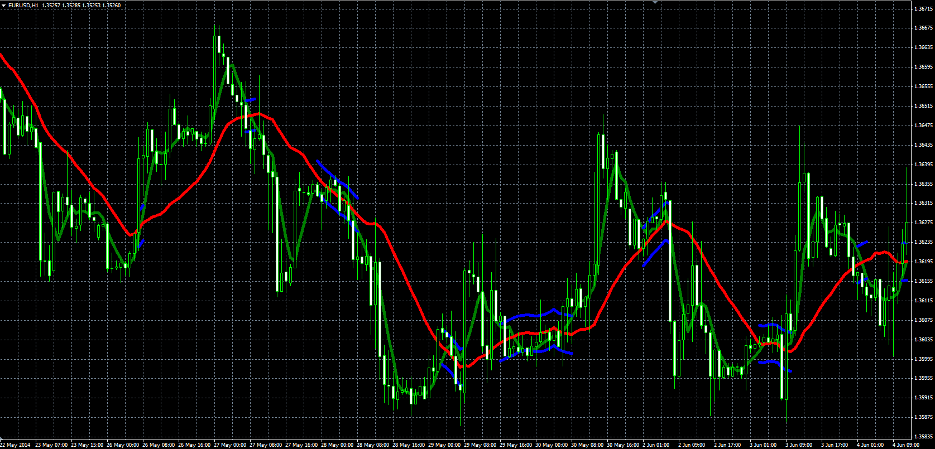Select the EURUSD,H1 chart title text
Image resolution: width=935 pixels, height=449 pixels.
23,5
